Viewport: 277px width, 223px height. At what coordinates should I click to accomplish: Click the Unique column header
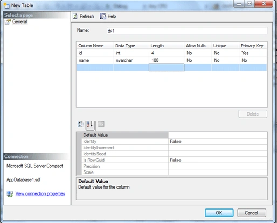(x=225, y=46)
